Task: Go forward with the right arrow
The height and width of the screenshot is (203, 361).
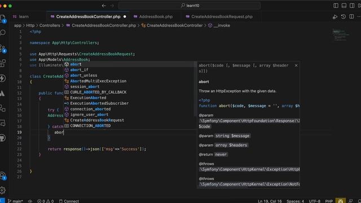Action: [x=112, y=6]
